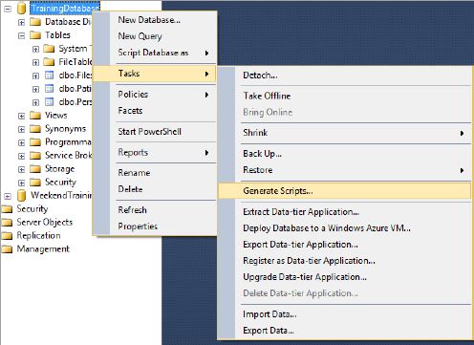Click the Storage folder icon
Screen dimensions: 474x345
[x=35, y=169]
